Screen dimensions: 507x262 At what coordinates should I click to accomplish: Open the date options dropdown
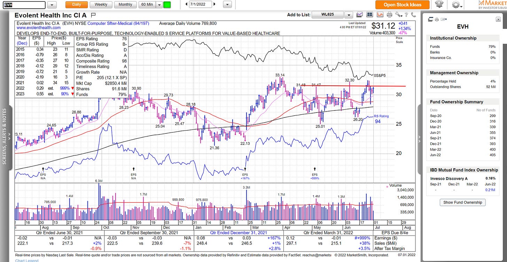(227, 5)
